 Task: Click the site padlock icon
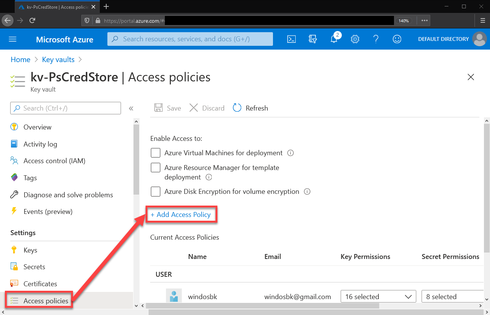point(98,20)
